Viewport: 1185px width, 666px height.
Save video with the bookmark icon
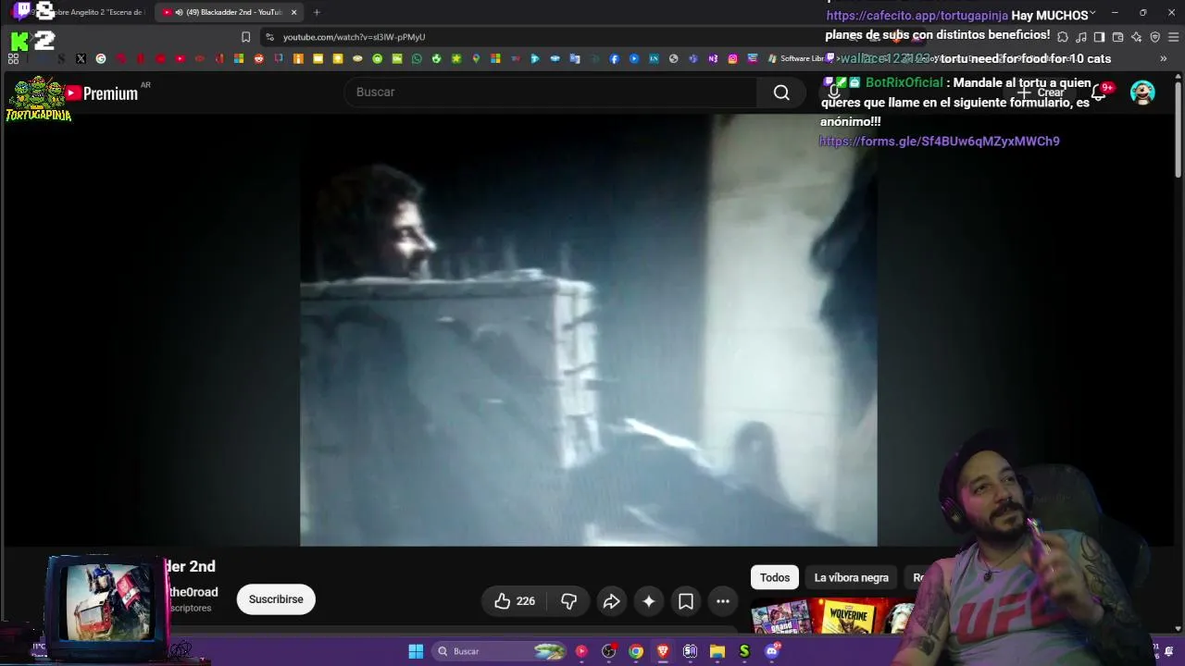click(x=686, y=601)
